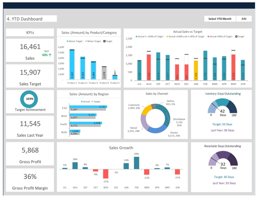The image size is (259, 199).
Task: Click the Receivable Days Outstanding gauge
Action: 223,158
